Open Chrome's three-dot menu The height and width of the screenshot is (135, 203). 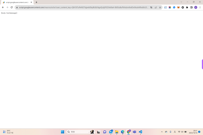click(x=200, y=7)
